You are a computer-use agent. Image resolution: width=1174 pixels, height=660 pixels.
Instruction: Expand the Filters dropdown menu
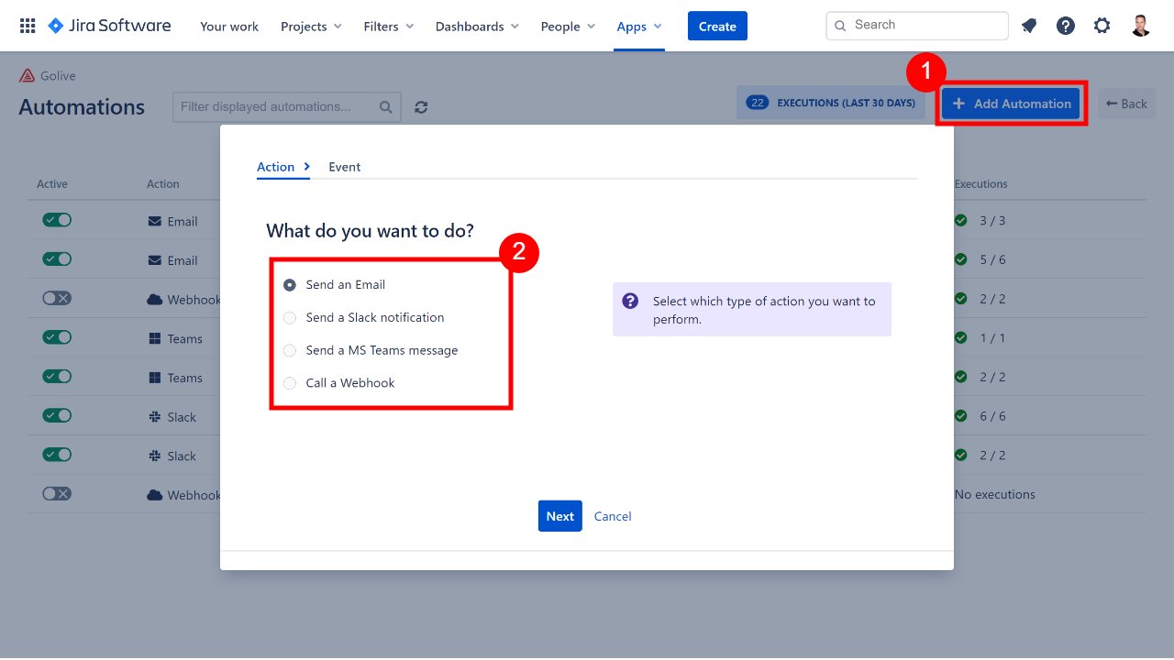pos(388,27)
